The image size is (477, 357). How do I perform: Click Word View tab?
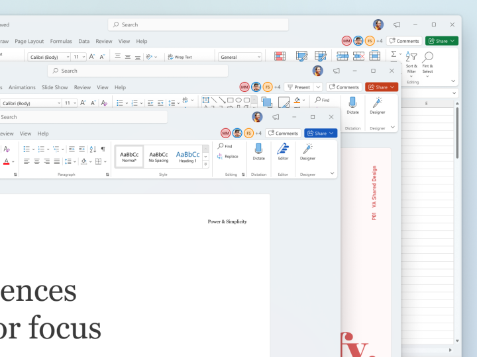[x=25, y=134]
